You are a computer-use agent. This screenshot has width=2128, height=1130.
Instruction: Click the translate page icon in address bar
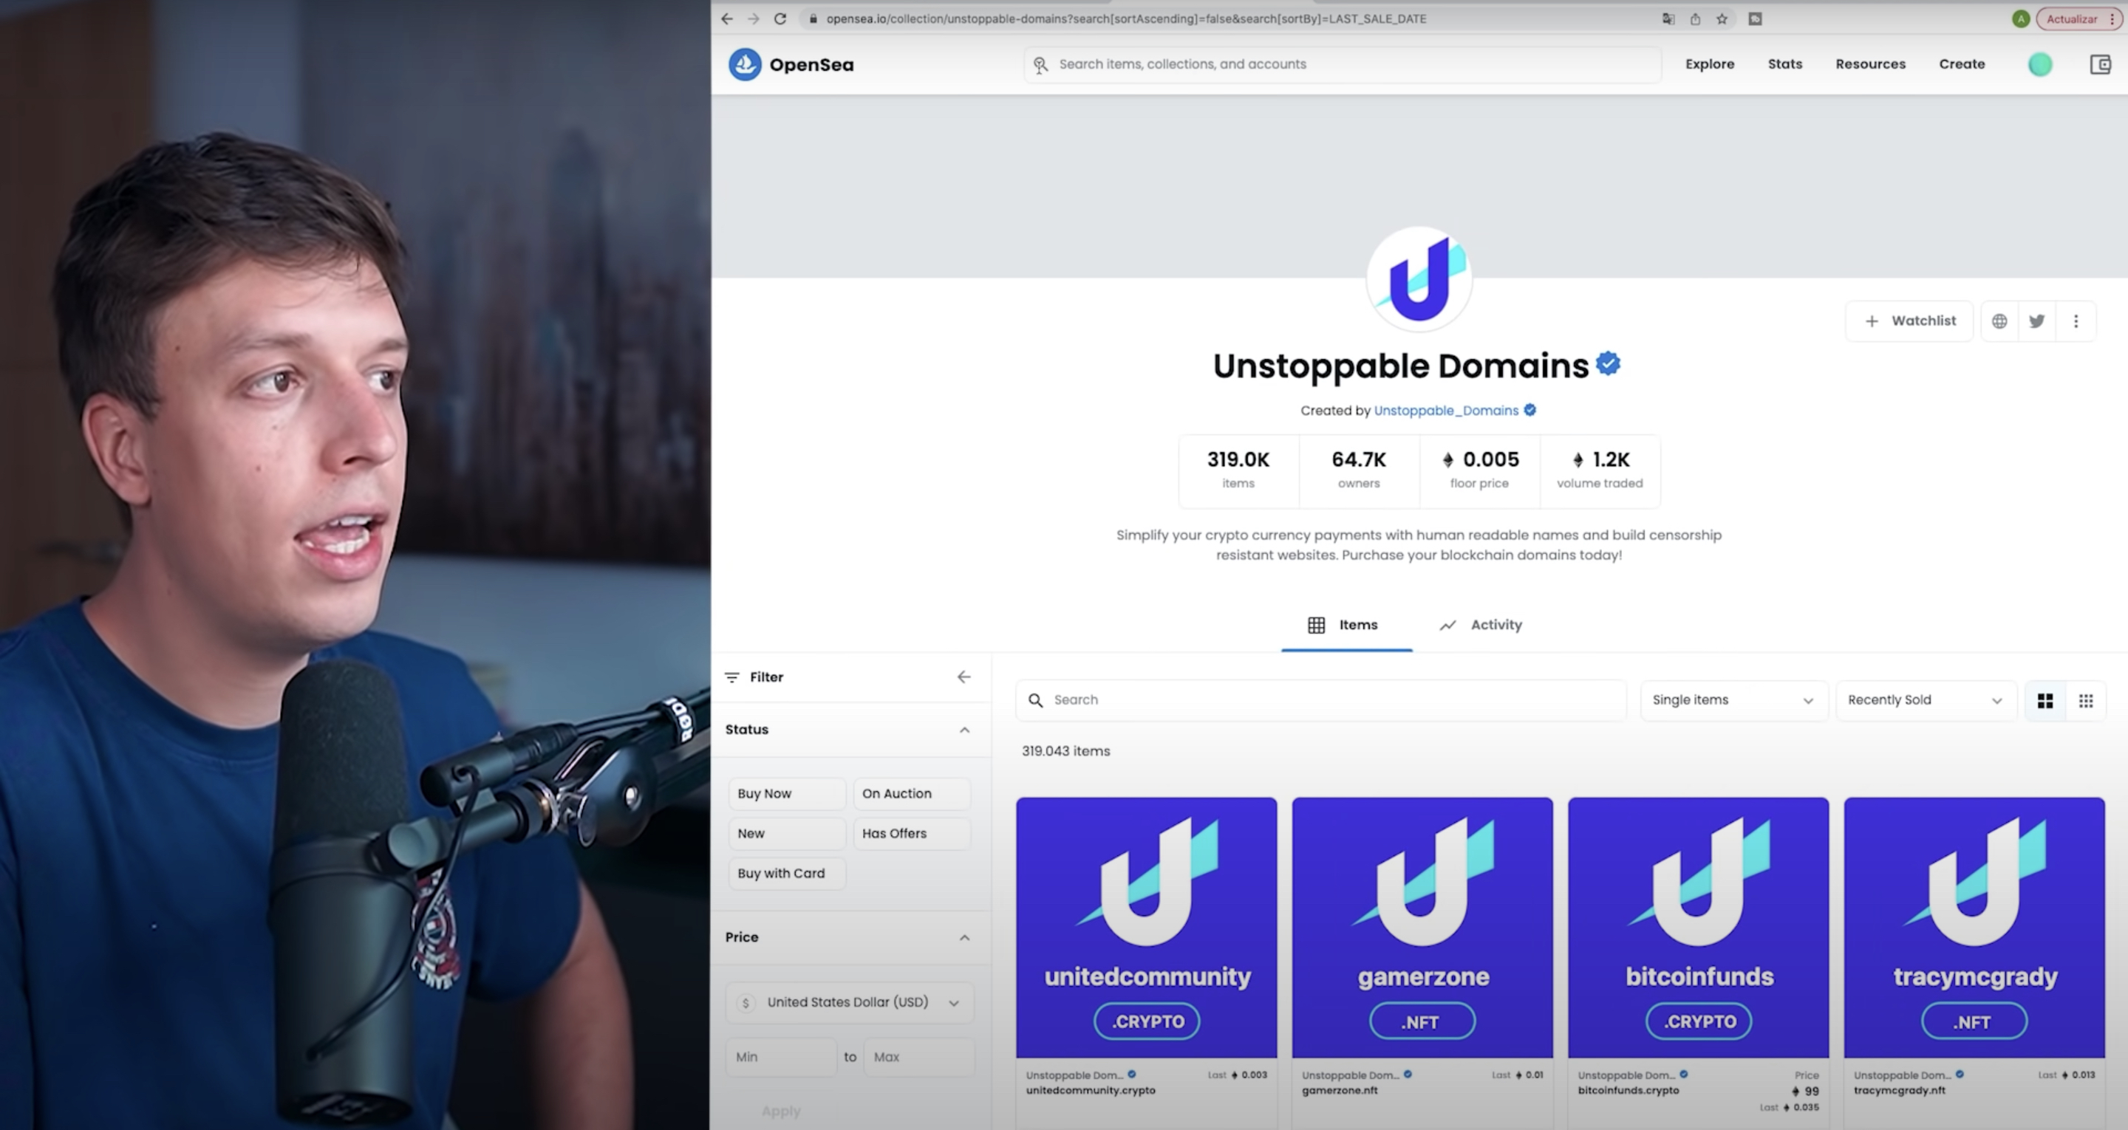(1668, 19)
